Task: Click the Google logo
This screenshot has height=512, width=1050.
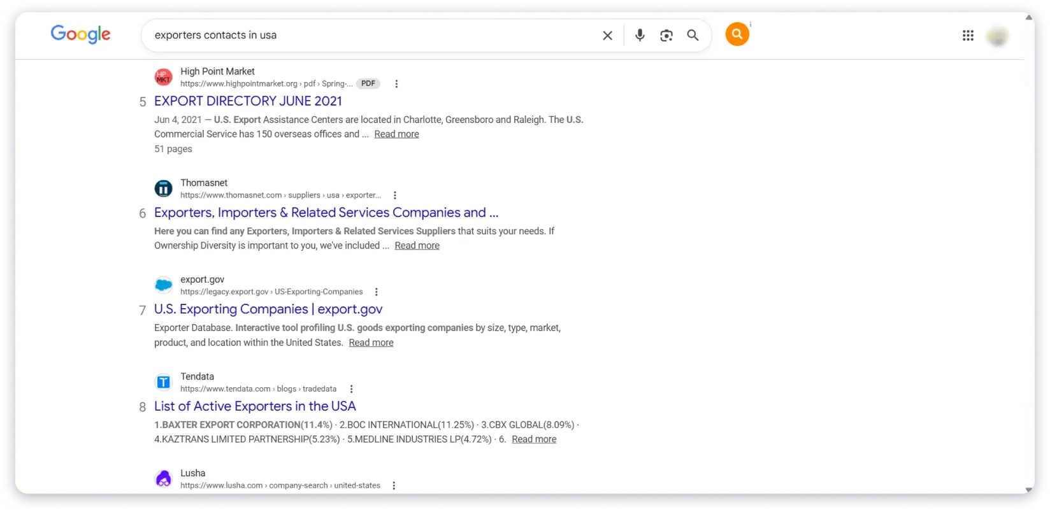Action: pyautogui.click(x=80, y=34)
